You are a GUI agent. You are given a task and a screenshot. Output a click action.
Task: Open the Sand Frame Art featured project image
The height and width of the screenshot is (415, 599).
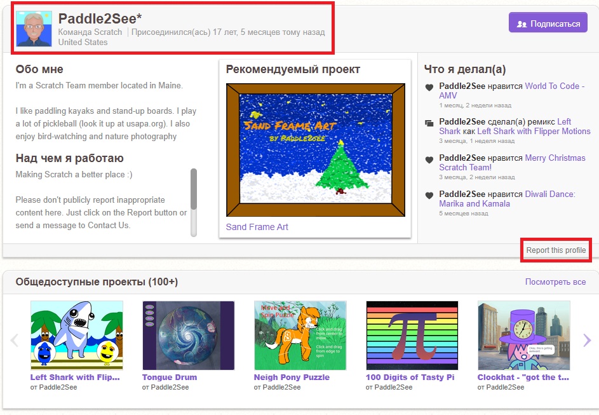coord(316,149)
